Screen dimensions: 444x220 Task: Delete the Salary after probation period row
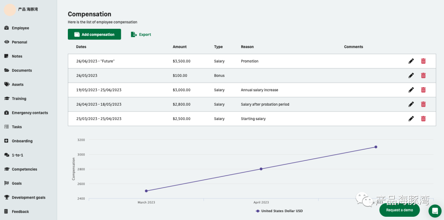(423, 104)
